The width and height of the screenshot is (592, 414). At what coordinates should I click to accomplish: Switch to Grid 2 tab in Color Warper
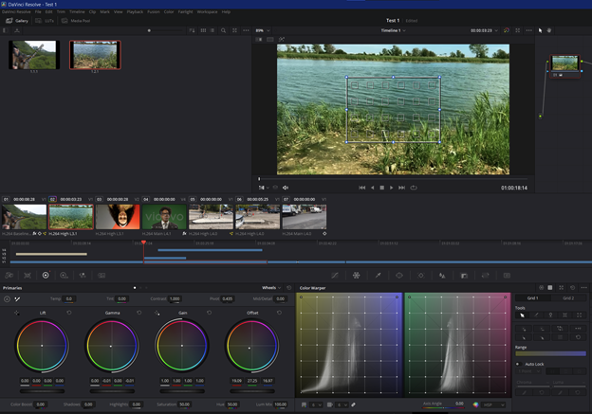[x=567, y=297]
